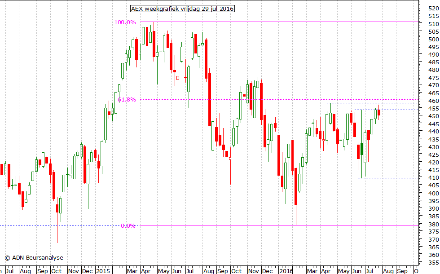The height and width of the screenshot is (274, 440).
Task: Select the '61.8%' Fibonacci level label
Action: (x=127, y=99)
